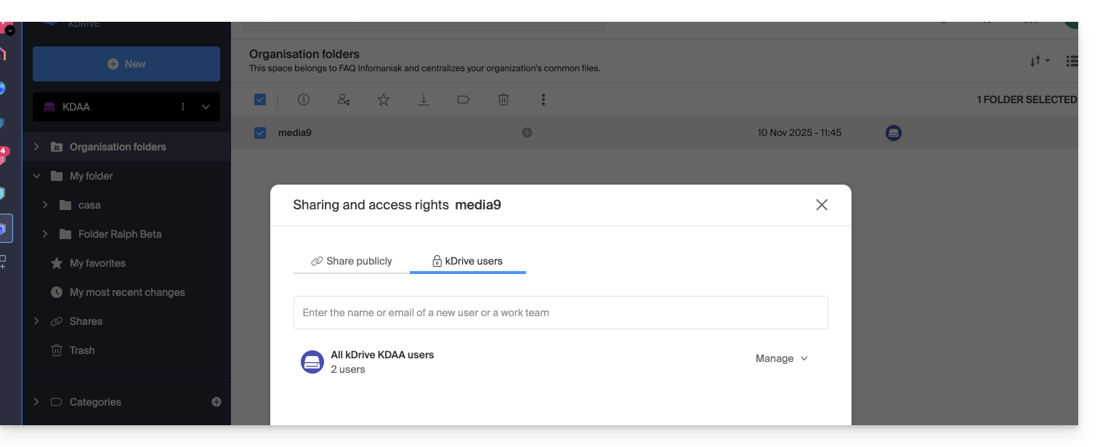Viewport: 1100px width, 447px height.
Task: Uncheck the media9 folder checkbox
Action: coord(260,133)
